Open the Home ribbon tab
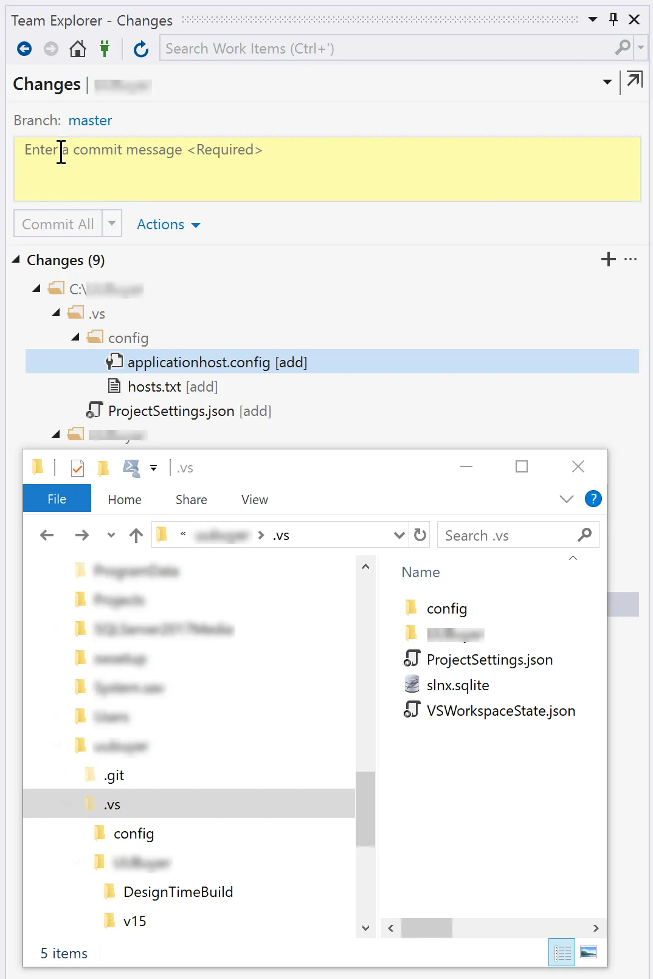Viewport: 653px width, 979px height. pyautogui.click(x=125, y=499)
